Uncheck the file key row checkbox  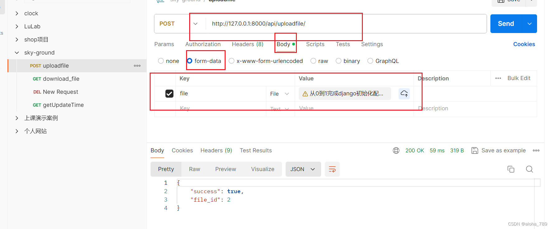(x=169, y=93)
